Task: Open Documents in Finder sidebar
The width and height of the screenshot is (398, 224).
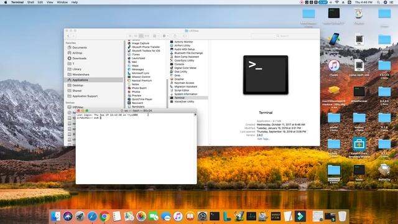Action: [80, 47]
